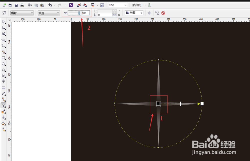The height and width of the screenshot is (161, 250).
Task: Click the white midpoint bar on the transparency vector
Action: coord(180,104)
